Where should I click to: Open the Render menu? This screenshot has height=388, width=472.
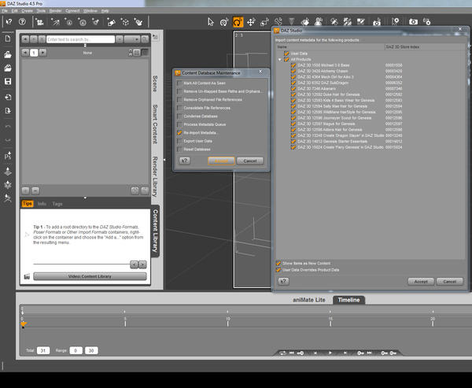click(55, 11)
